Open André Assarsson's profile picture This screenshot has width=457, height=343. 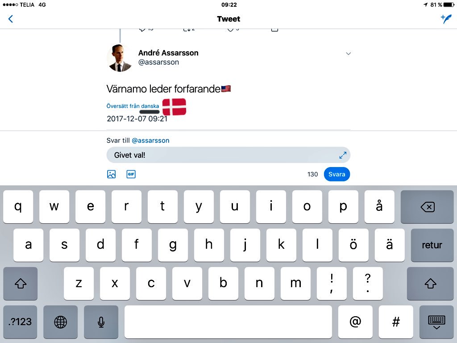[x=120, y=58]
